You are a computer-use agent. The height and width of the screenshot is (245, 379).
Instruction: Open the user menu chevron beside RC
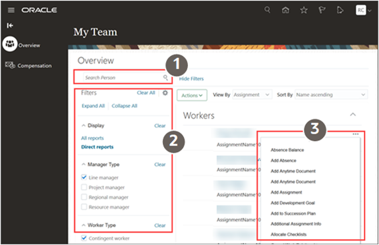coord(370,11)
